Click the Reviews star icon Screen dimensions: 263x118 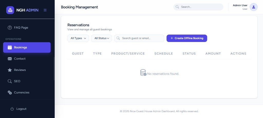(x=10, y=70)
